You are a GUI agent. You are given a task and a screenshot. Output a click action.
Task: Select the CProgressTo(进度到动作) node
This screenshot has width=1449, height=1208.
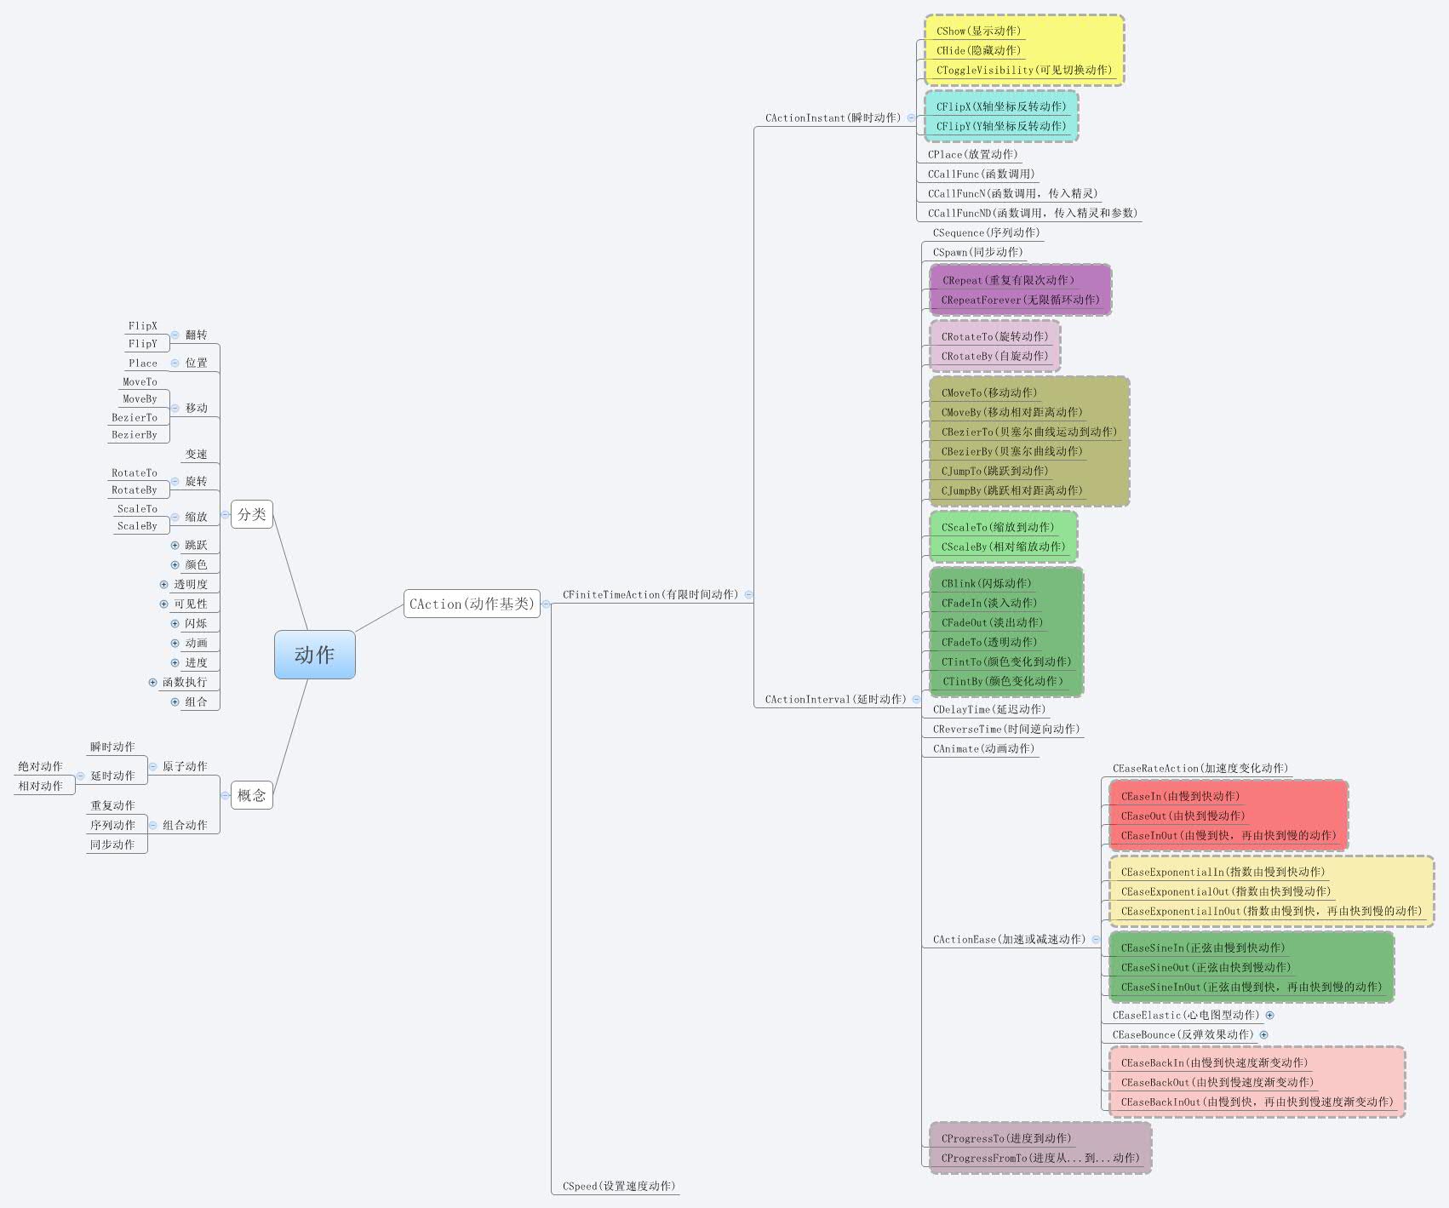(x=1005, y=1138)
